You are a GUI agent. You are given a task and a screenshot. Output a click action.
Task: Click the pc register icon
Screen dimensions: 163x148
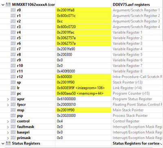[x=13, y=93]
